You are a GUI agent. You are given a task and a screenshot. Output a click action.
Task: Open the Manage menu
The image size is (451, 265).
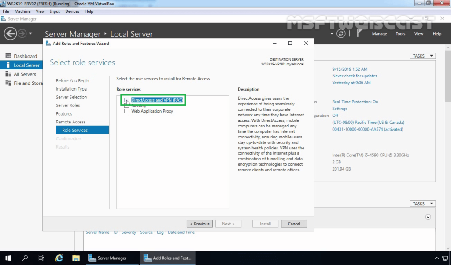[379, 33]
